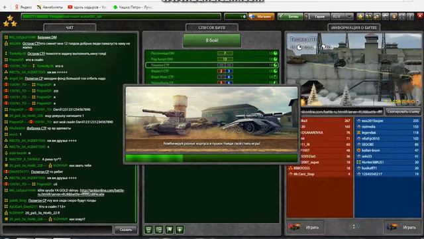The image size is (424, 239).
Task: Select player kolian-knum in blue team
Action: click(x=388, y=150)
